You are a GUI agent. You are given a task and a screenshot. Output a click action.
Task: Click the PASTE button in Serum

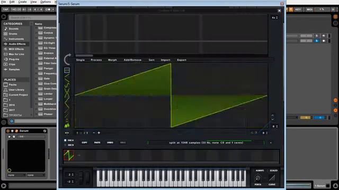pyautogui.click(x=97, y=142)
